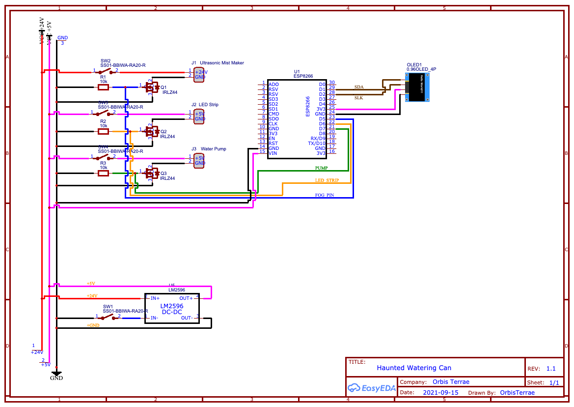Select the LM2596 DC-DC converter block
The height and width of the screenshot is (407, 574).
tap(171, 309)
